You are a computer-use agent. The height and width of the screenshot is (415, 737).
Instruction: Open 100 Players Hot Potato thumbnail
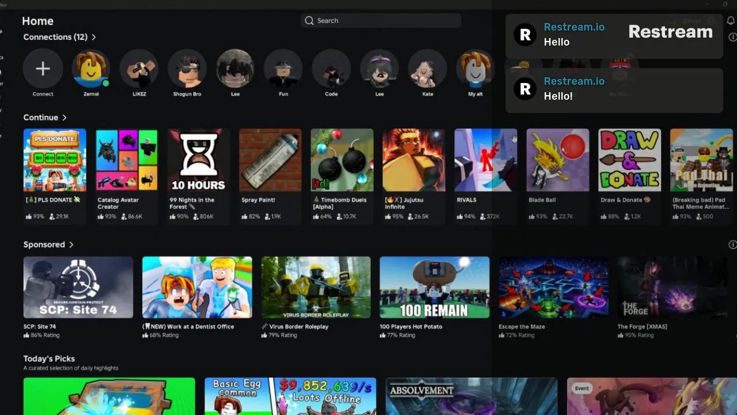tap(435, 287)
